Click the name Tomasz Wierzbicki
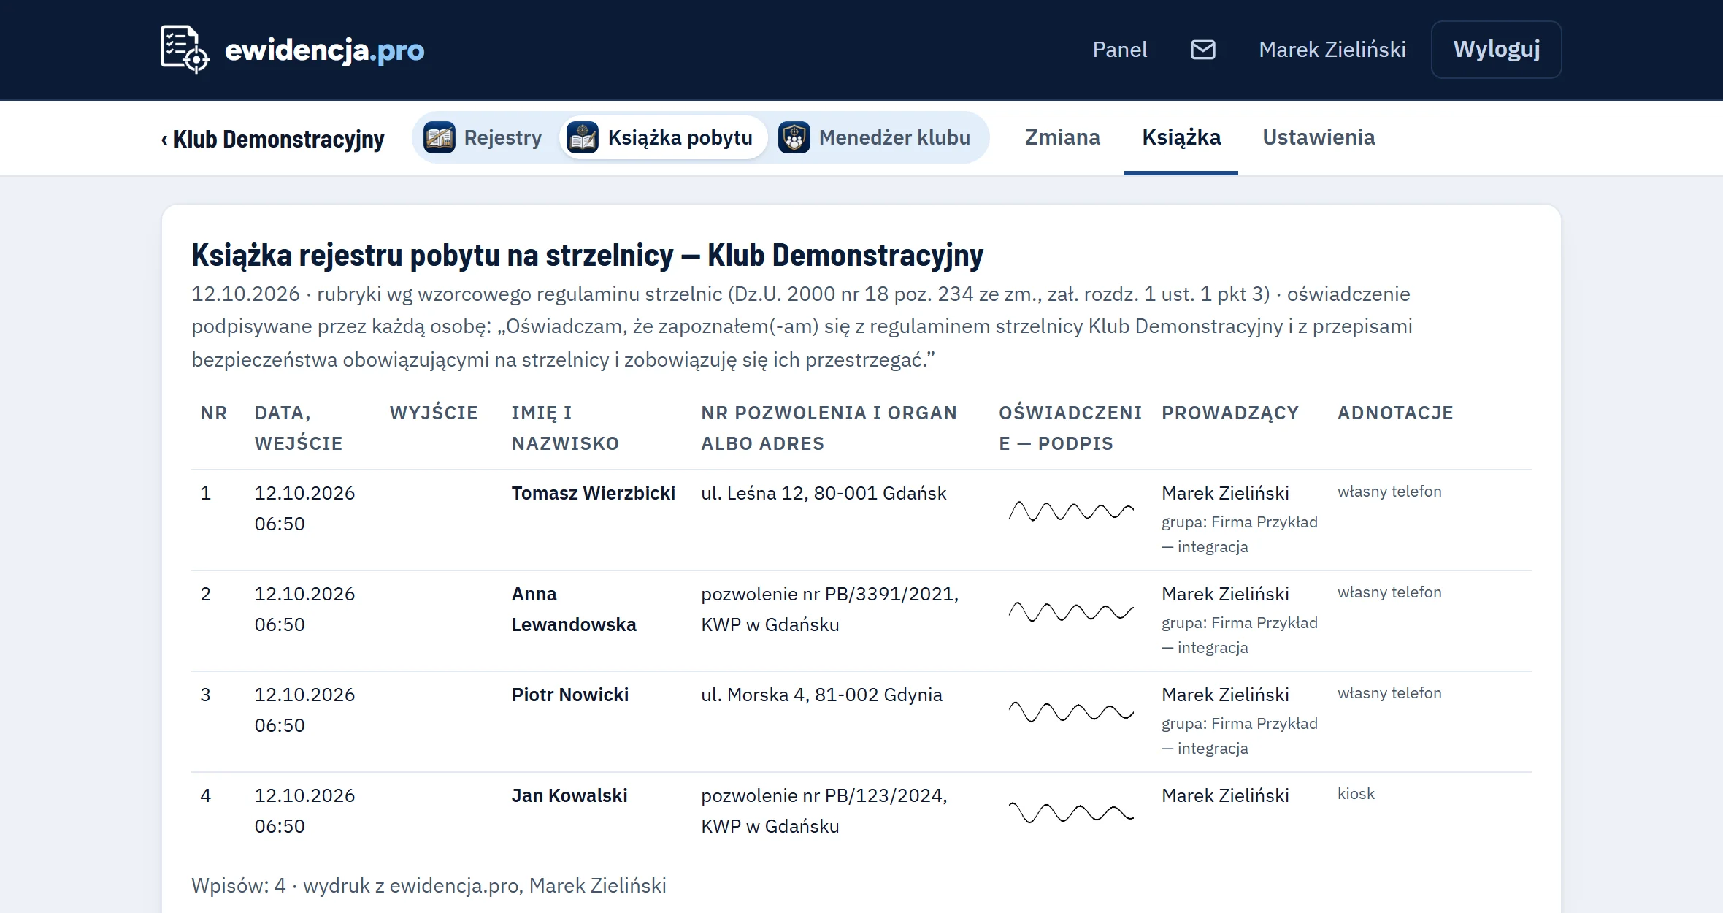Viewport: 1723px width, 913px height. 593,493
